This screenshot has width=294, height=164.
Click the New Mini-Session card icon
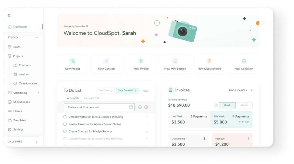(x=175, y=61)
